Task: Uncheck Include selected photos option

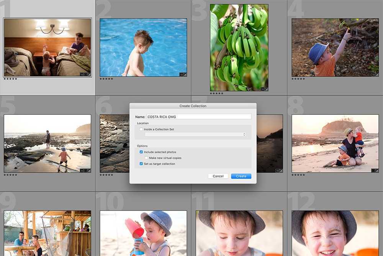Action: point(141,152)
